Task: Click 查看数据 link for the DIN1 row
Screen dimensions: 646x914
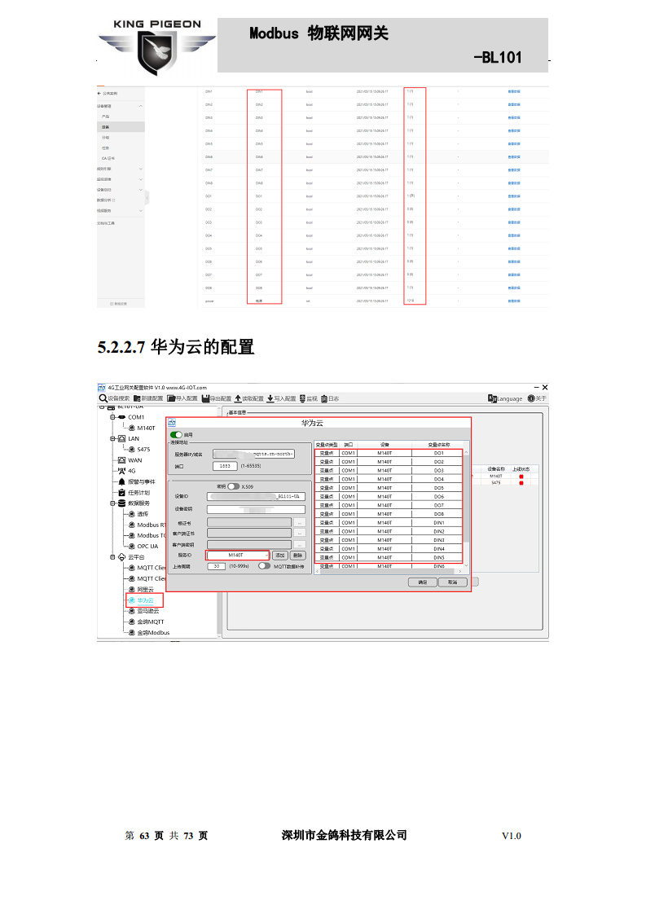Action: pyautogui.click(x=514, y=91)
